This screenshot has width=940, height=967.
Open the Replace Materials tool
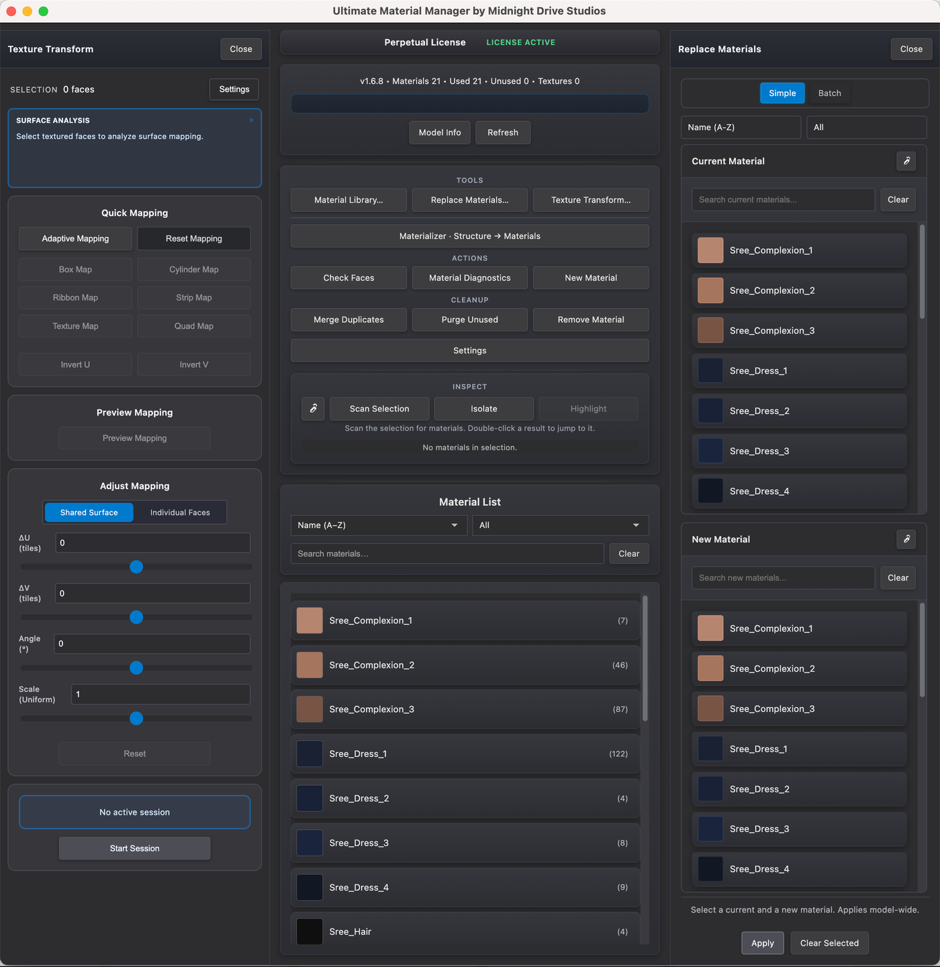coord(470,200)
